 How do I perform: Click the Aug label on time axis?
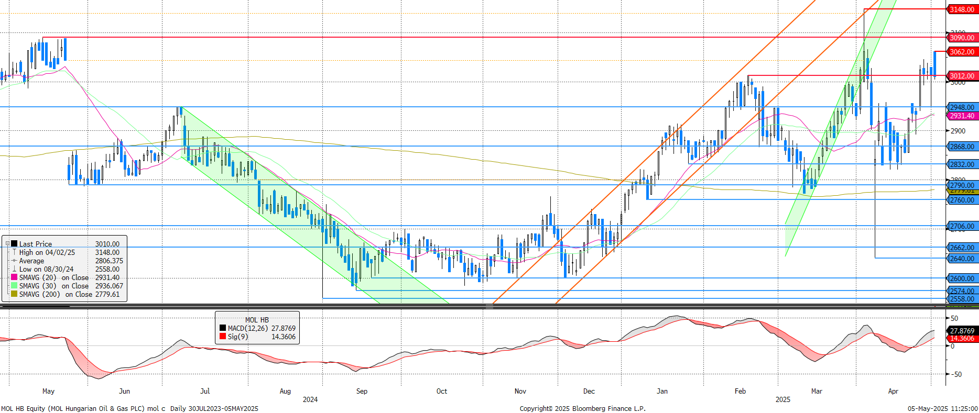coord(285,391)
